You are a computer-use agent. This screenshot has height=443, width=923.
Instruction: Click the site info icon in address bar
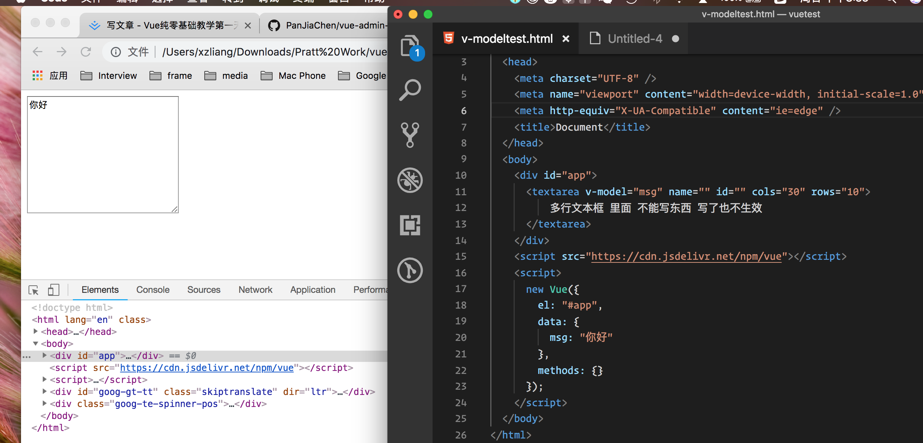click(116, 52)
